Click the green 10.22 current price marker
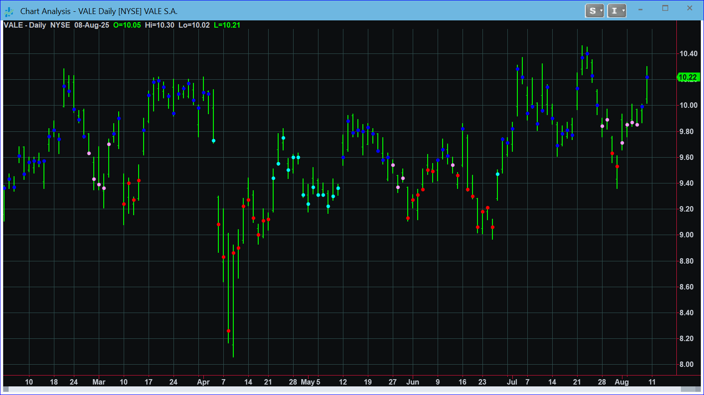 pos(688,77)
